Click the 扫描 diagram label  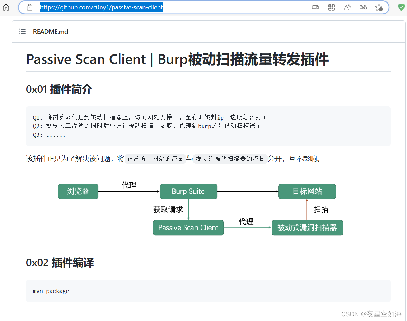pos(321,210)
